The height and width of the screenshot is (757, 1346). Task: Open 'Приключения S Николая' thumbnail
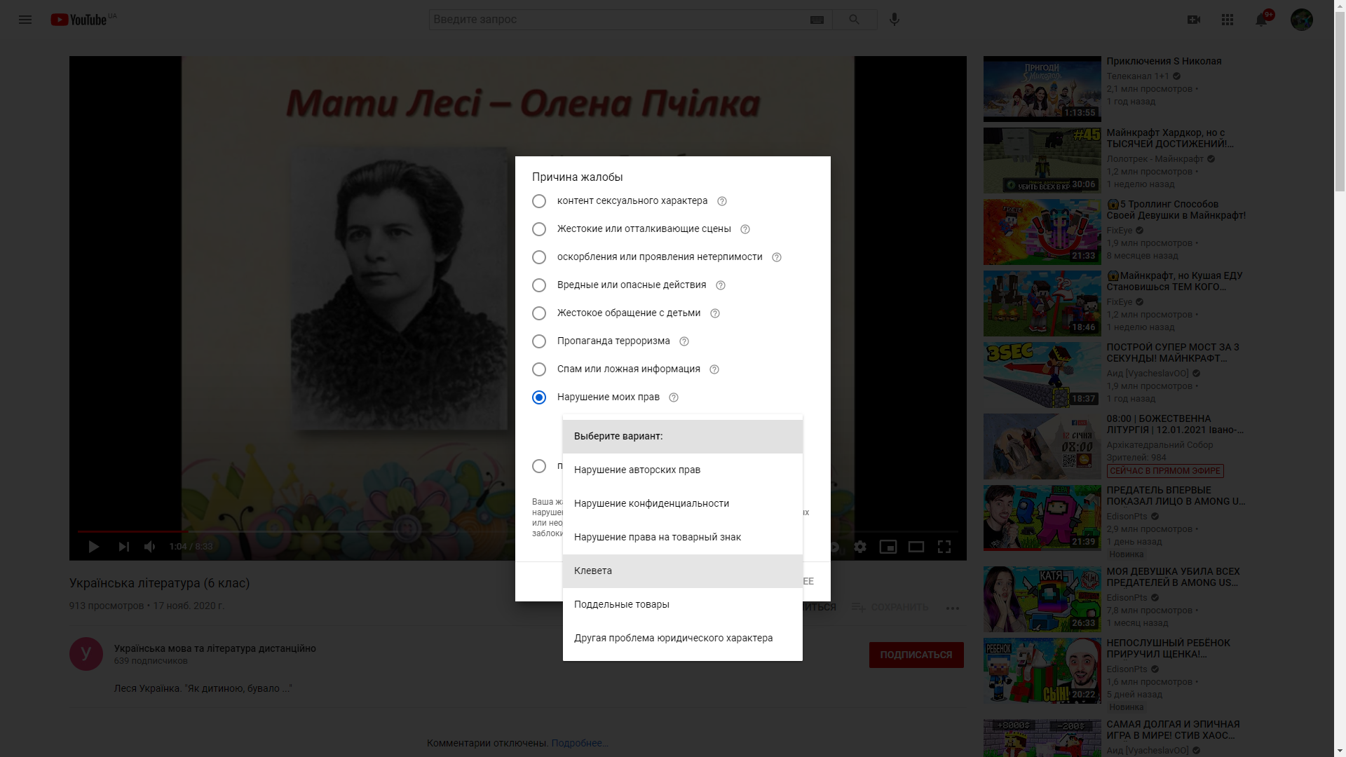coord(1042,89)
